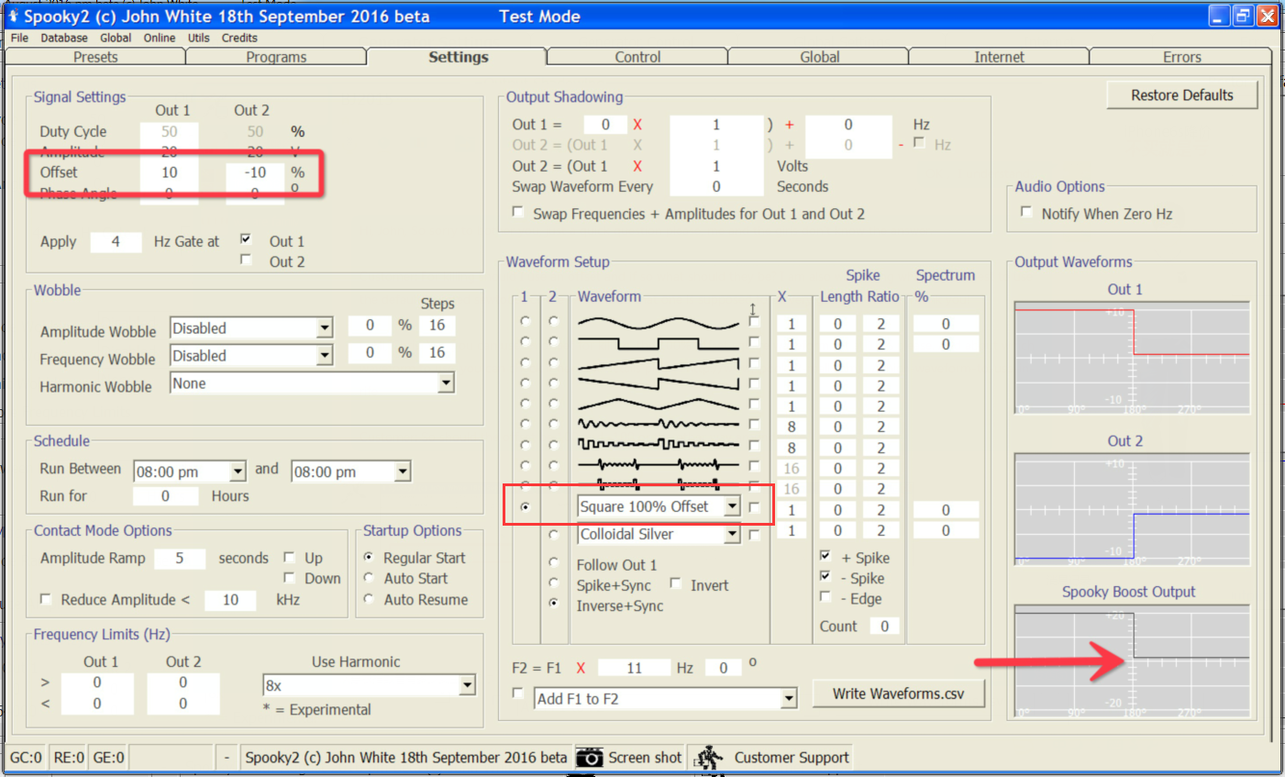
Task: Open the File menu
Action: pyautogui.click(x=19, y=38)
